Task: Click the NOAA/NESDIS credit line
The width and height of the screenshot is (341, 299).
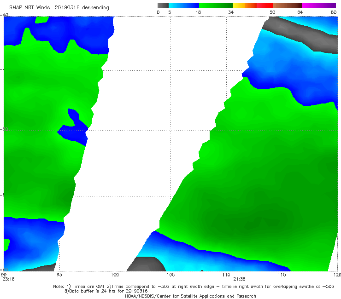Action: tap(190, 296)
